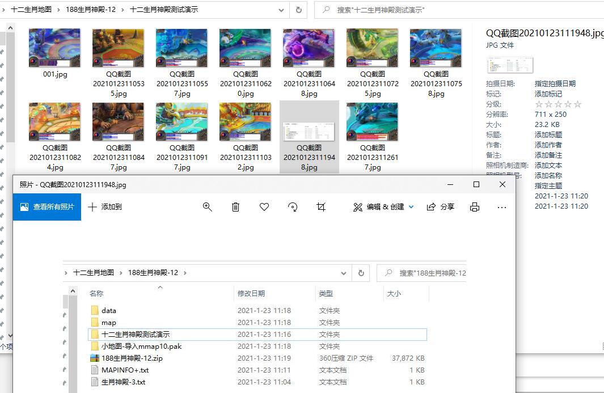
Task: Maximize the Photos window
Action: (x=476, y=184)
